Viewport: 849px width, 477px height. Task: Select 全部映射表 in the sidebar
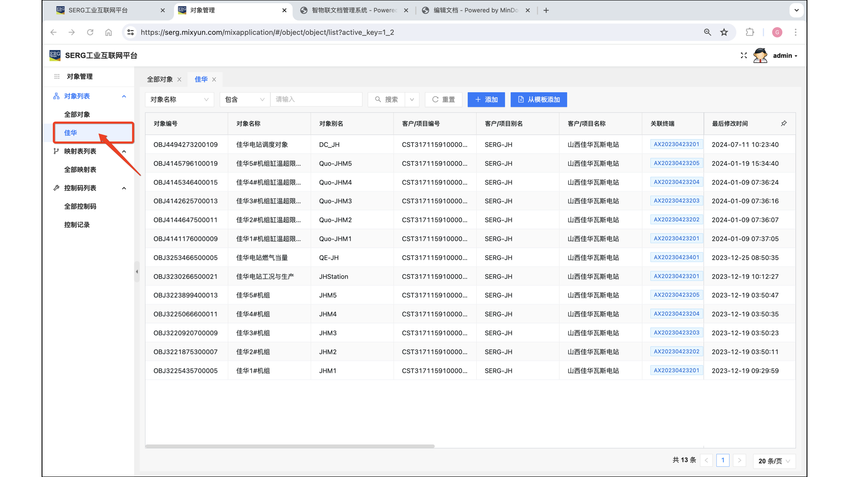(x=80, y=170)
